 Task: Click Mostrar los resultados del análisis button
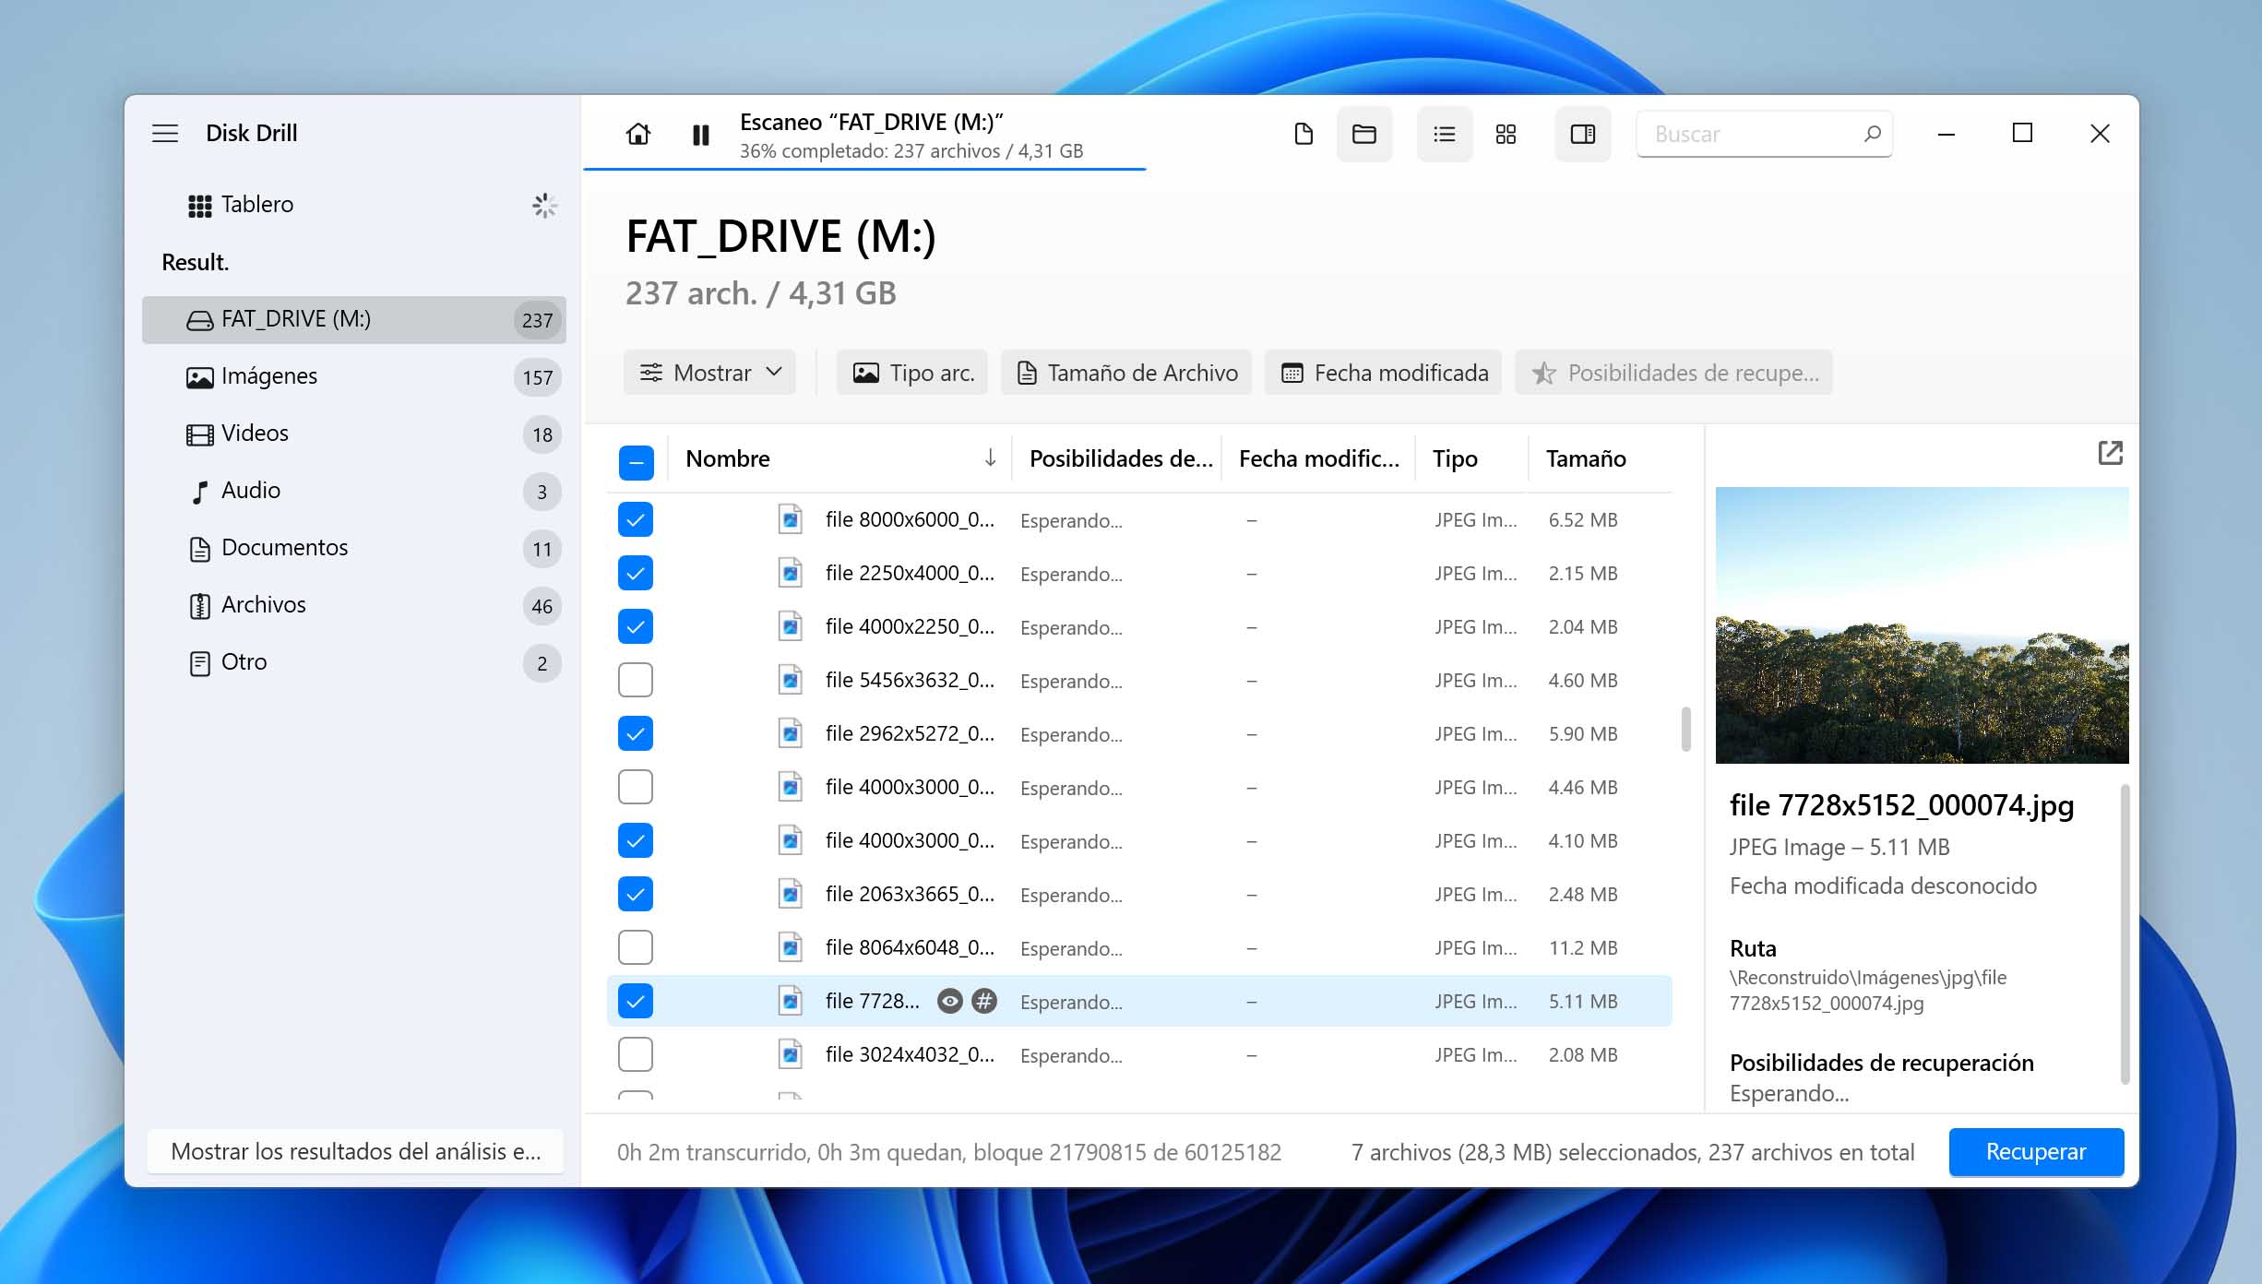pos(355,1151)
